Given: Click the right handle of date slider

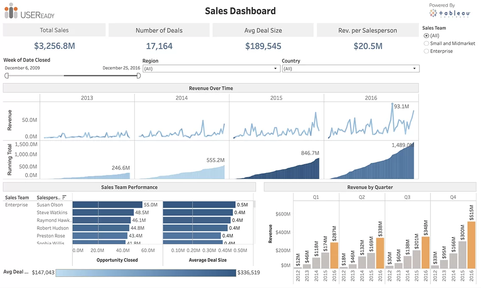Looking at the screenshot, I should 139,76.
